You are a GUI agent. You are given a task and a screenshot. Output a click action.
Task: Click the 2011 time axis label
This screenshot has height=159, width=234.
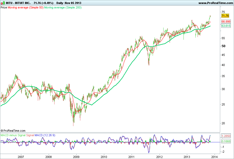[x=131, y=157]
